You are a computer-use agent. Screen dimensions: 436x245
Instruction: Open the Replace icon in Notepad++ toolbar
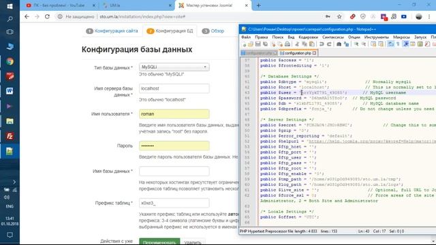pyautogui.click(x=346, y=44)
